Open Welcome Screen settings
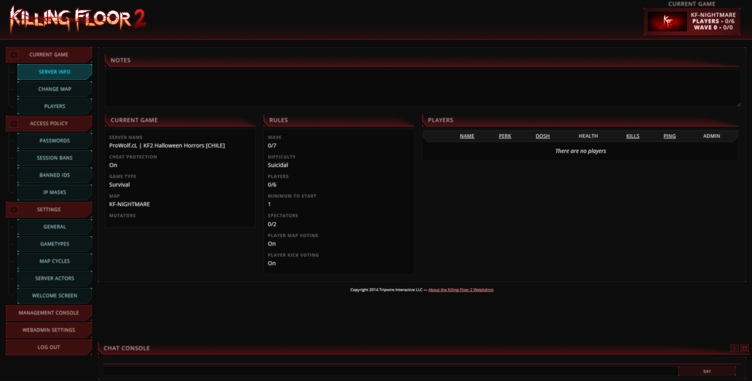The image size is (752, 381). [55, 296]
